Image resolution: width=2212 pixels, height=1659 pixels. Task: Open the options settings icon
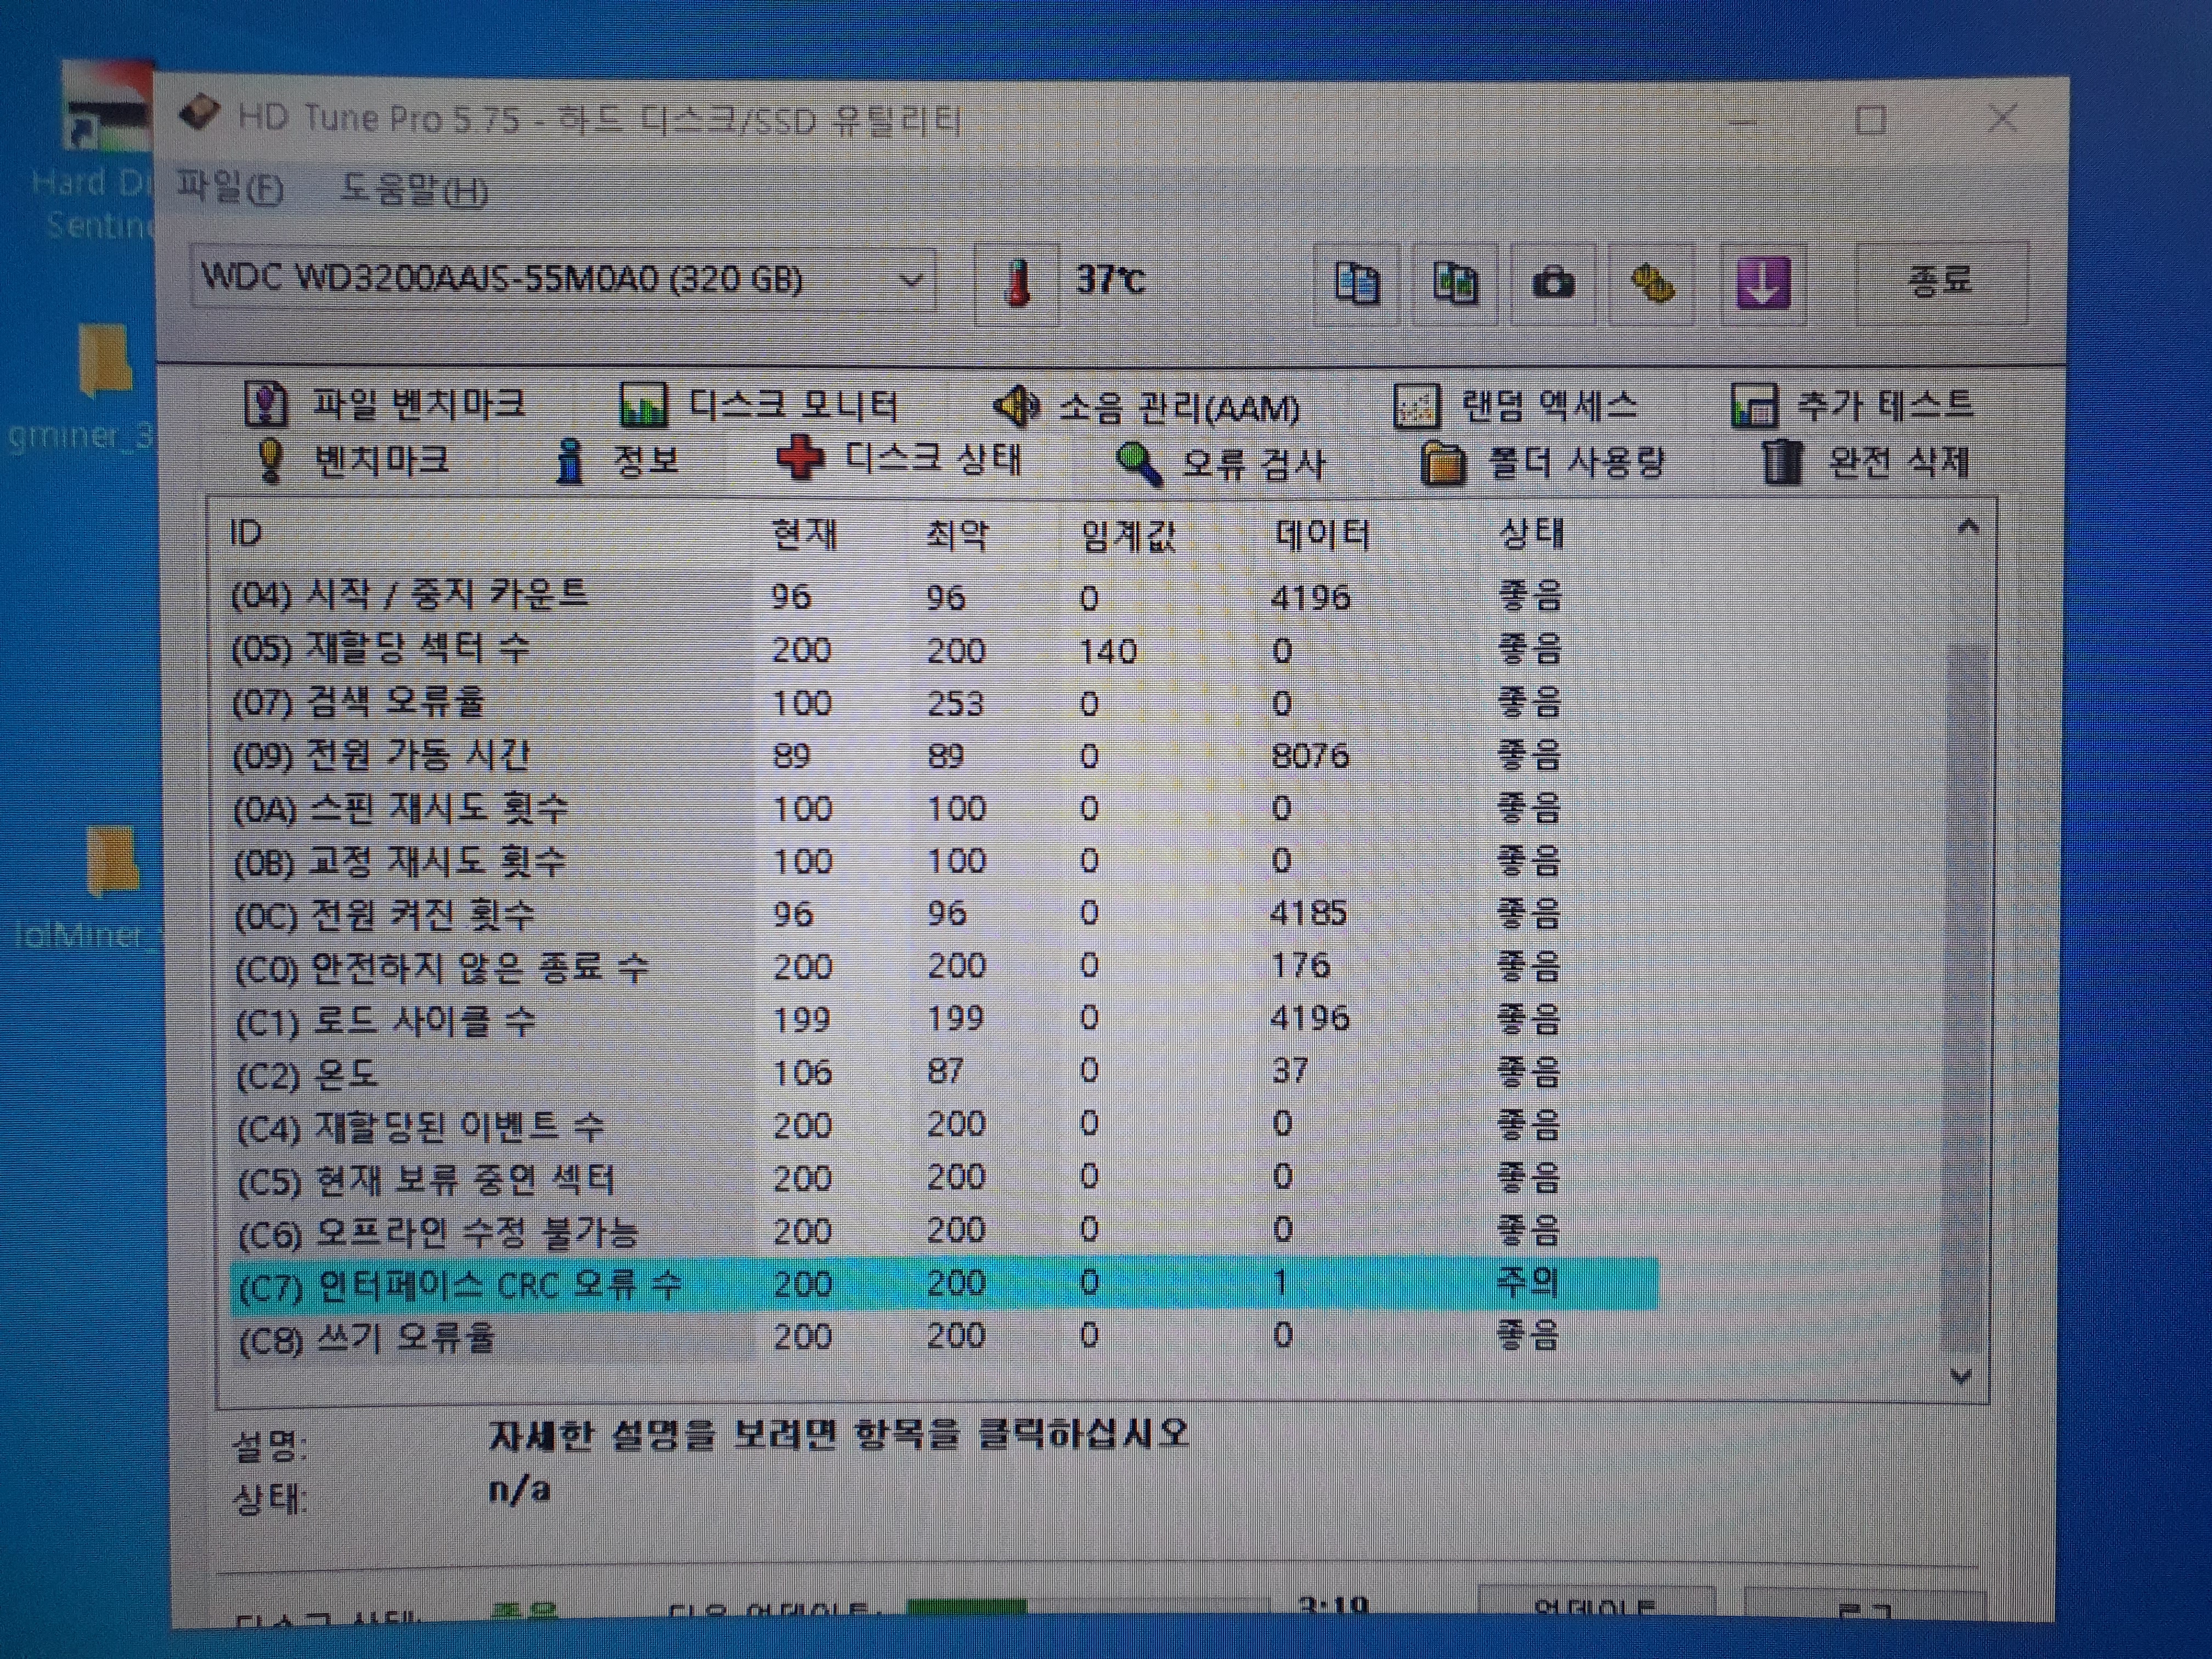pyautogui.click(x=1652, y=284)
